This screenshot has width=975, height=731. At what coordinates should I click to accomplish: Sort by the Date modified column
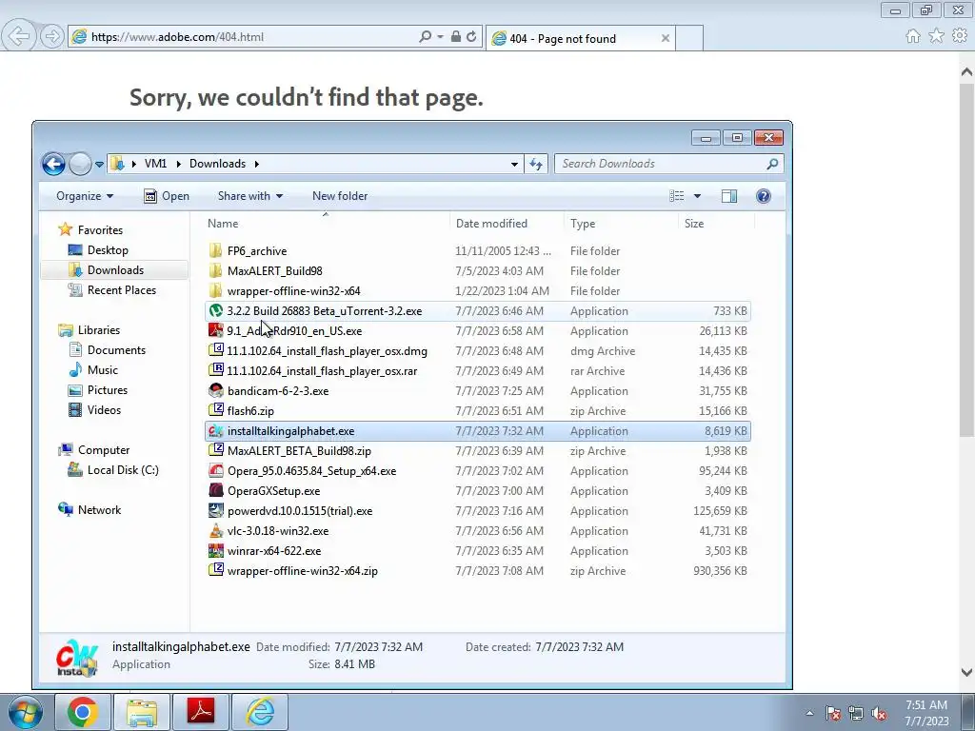pos(507,223)
